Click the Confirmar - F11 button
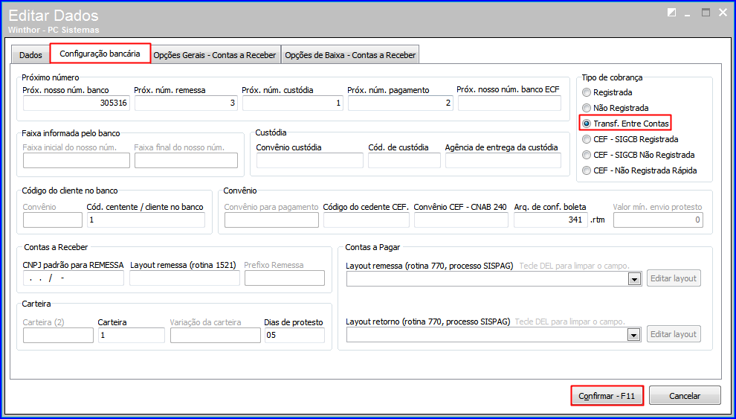The height and width of the screenshot is (419, 736). [607, 395]
